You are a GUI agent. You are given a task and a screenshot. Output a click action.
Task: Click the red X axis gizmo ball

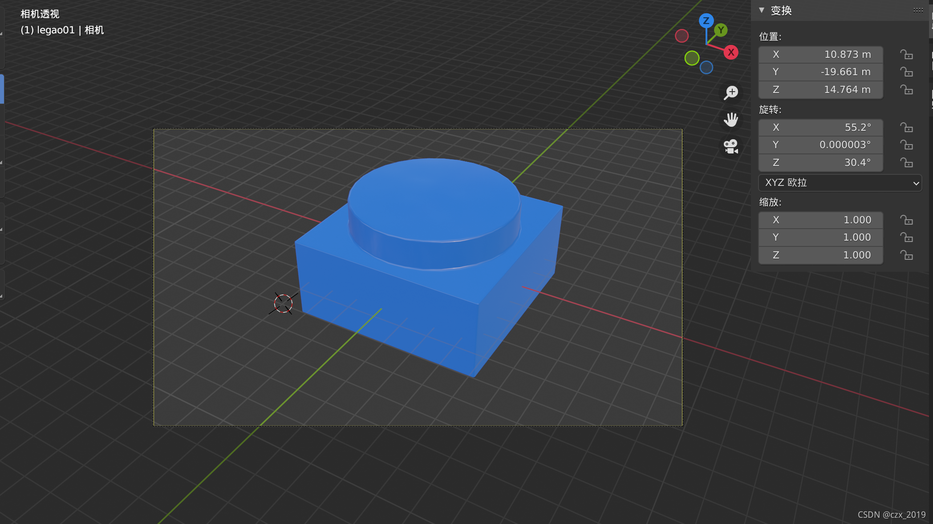[x=731, y=52]
